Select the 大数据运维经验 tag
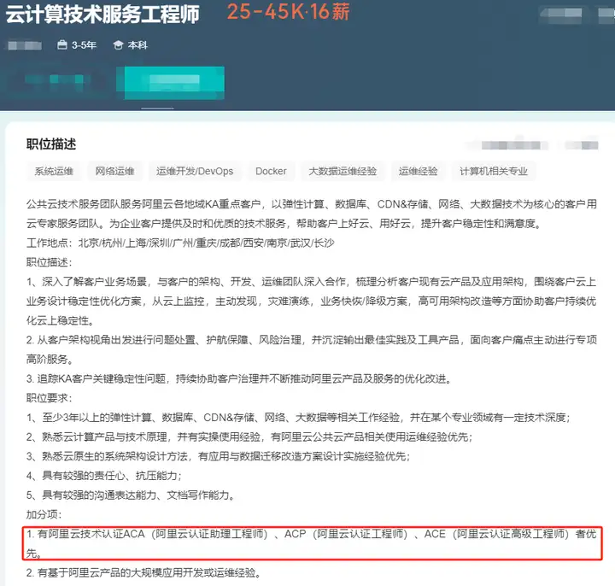 click(343, 171)
